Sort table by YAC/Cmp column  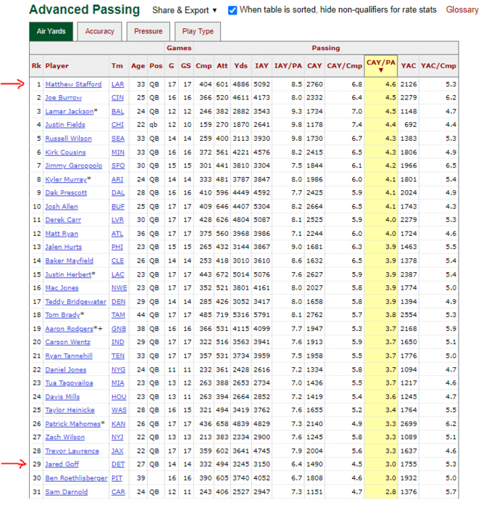coord(438,66)
